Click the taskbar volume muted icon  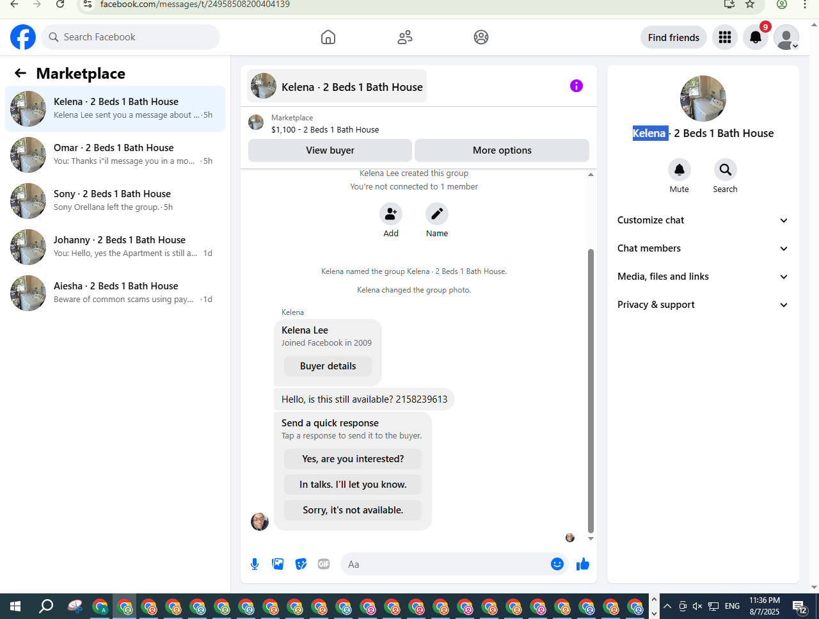click(x=698, y=606)
